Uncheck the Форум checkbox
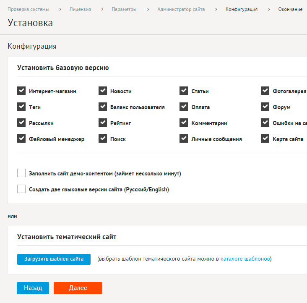The image size is (307, 303). click(x=265, y=107)
